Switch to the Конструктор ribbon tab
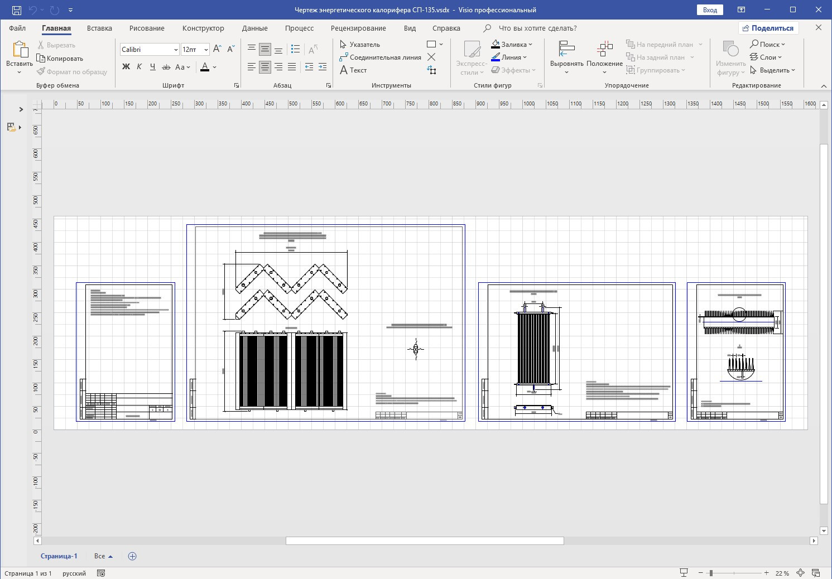The width and height of the screenshot is (832, 579). (203, 28)
